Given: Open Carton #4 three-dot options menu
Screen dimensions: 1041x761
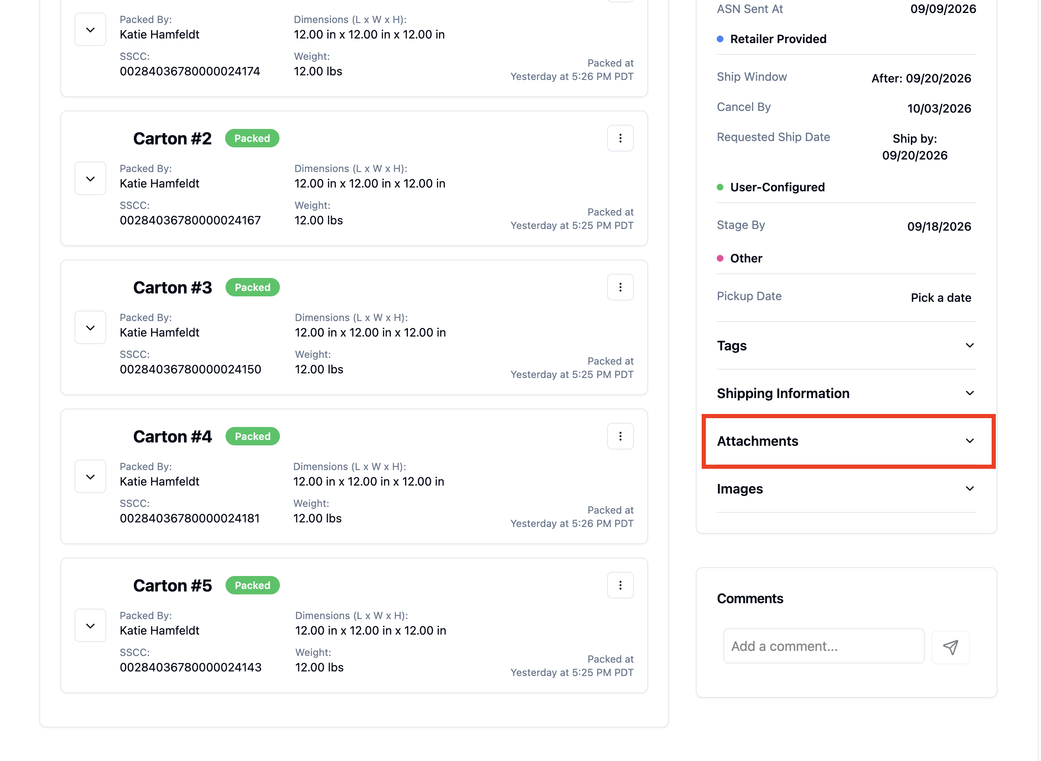Looking at the screenshot, I should click(620, 436).
